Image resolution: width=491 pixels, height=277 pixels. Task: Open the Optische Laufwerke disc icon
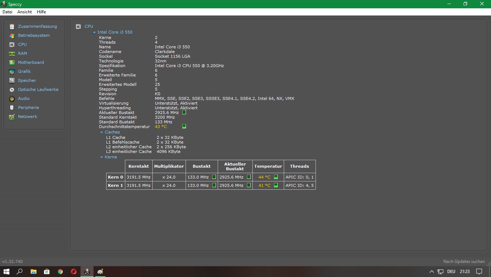pyautogui.click(x=12, y=89)
